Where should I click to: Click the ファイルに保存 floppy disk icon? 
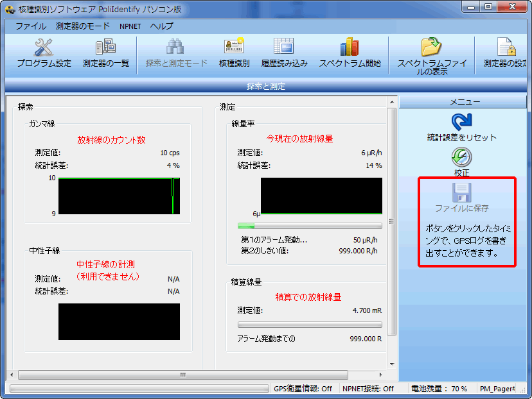coord(461,192)
